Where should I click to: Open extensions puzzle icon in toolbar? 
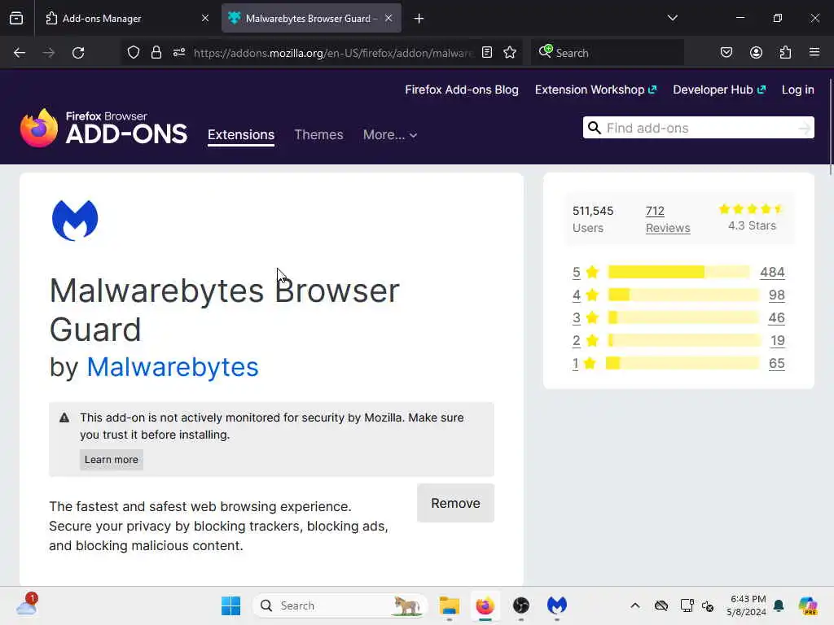785,52
